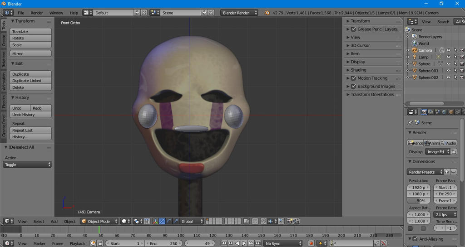Expand Sphere.001 tree node

tap(408, 71)
